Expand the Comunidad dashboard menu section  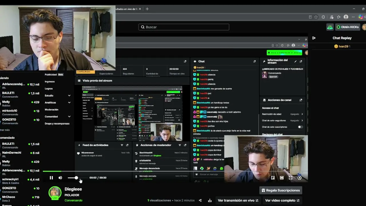69,117
